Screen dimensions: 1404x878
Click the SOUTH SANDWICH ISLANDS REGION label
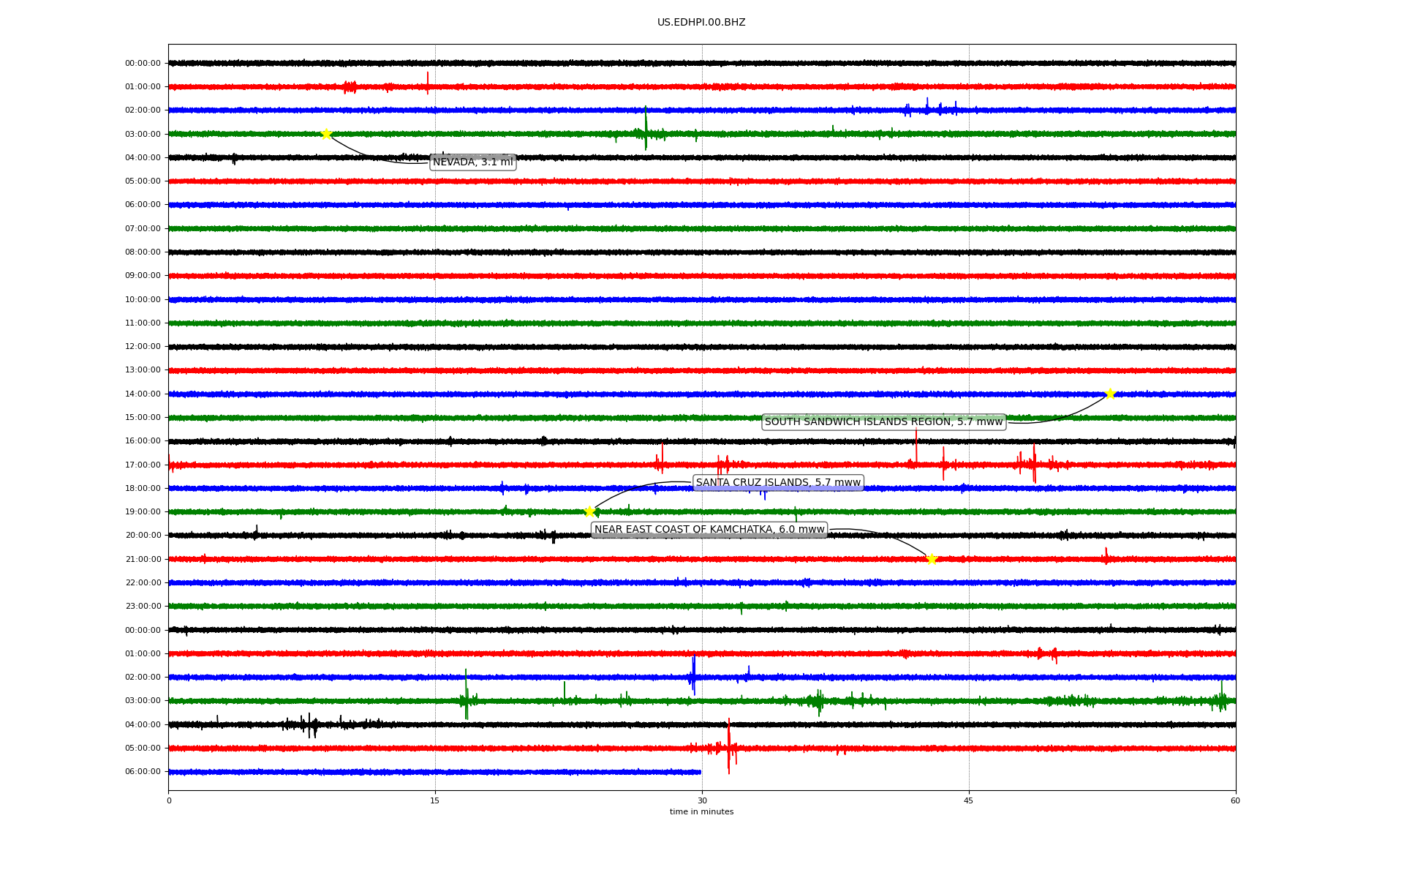pyautogui.click(x=883, y=422)
